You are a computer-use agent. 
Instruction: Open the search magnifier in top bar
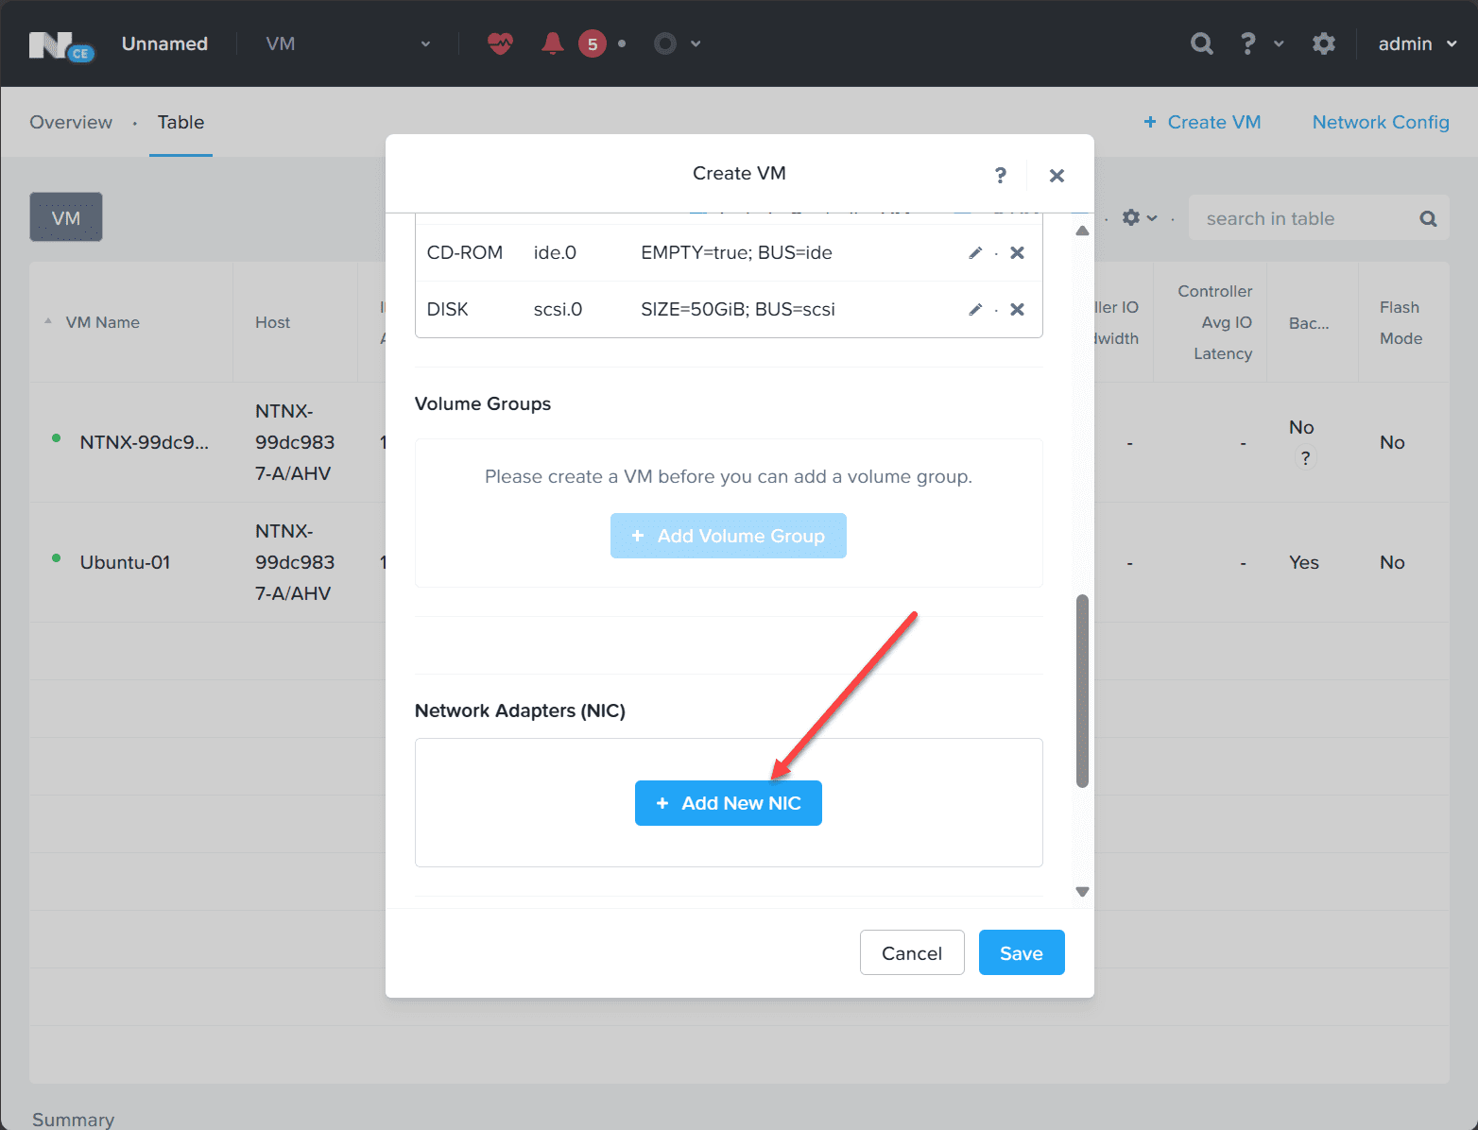pyautogui.click(x=1202, y=43)
